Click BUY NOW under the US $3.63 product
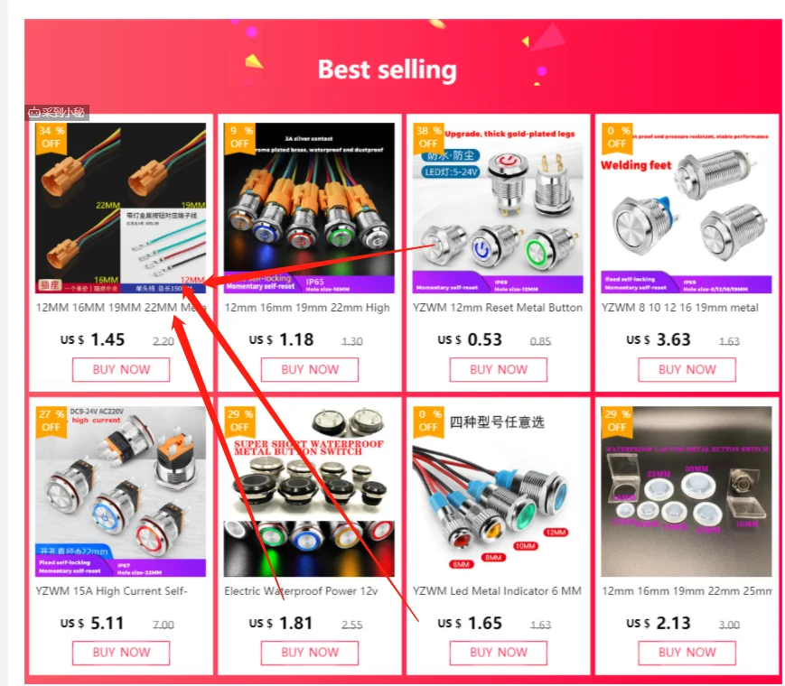This screenshot has height=686, width=785. (x=687, y=369)
